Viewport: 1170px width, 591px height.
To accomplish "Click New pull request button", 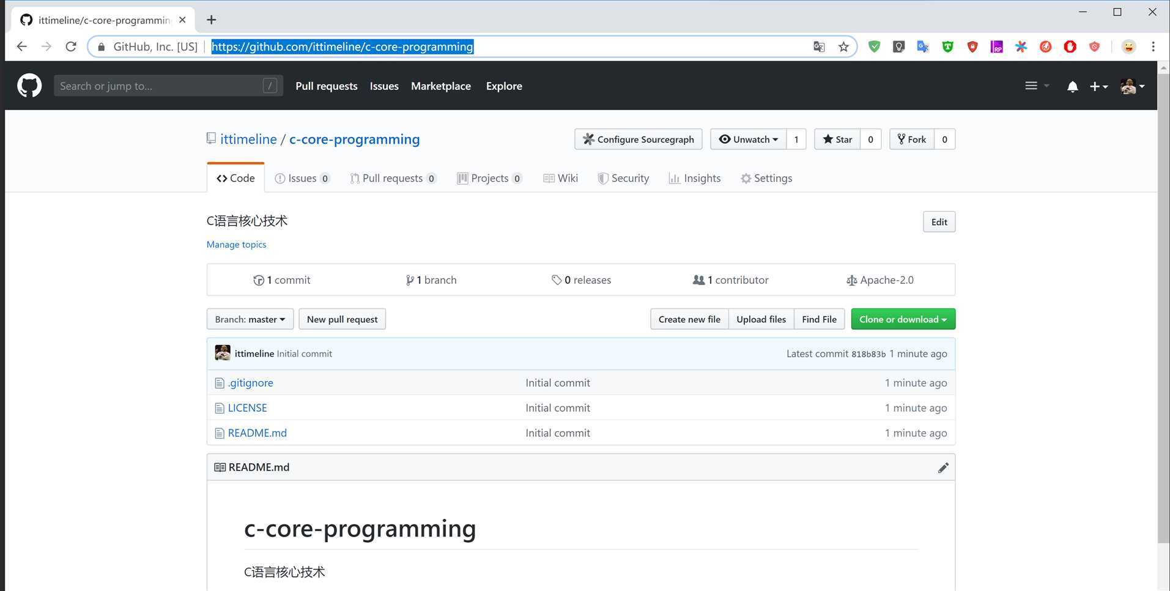I will (x=342, y=319).
